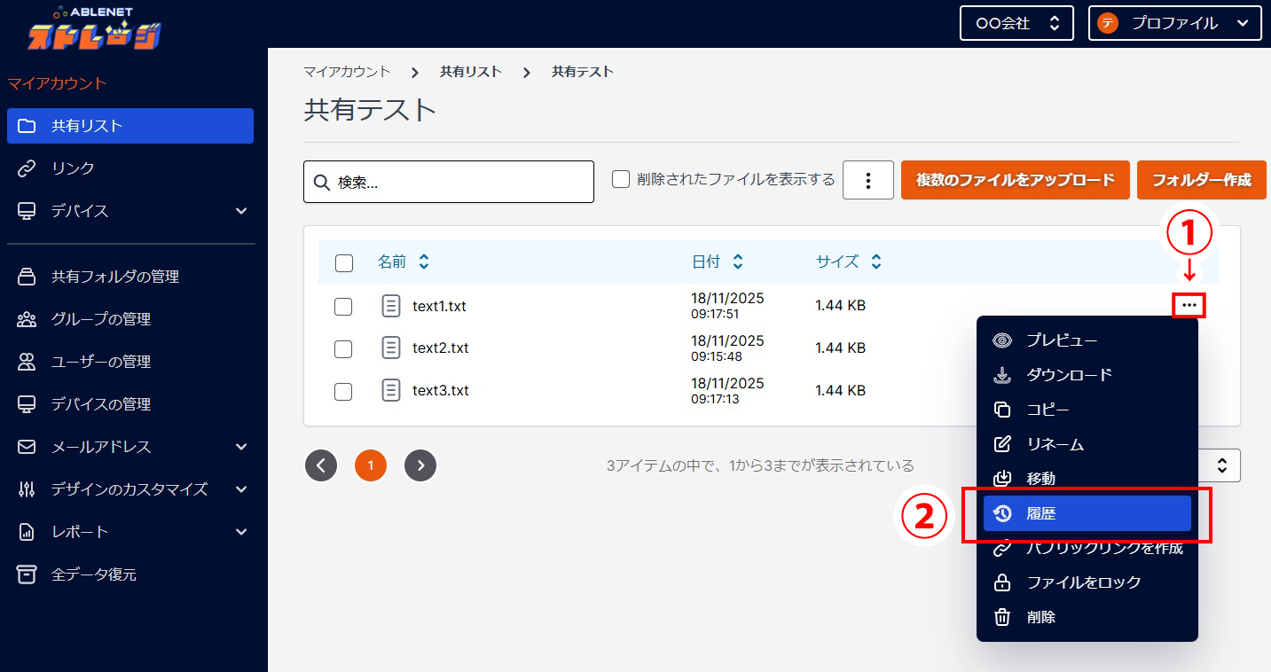Open 共有リスト via the breadcrumb link

tap(471, 72)
